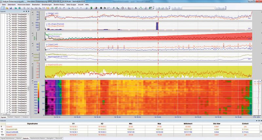Open the Signale panel options dropdown arrow
This screenshot has width=262, height=140.
[24, 11]
